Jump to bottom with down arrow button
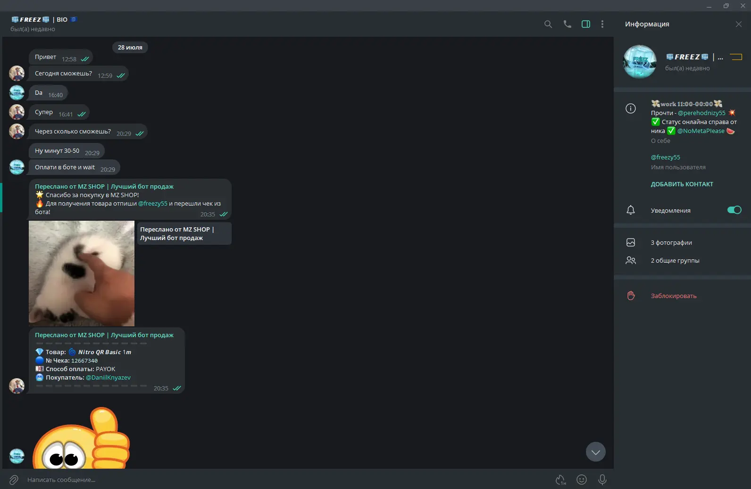 pos(596,452)
